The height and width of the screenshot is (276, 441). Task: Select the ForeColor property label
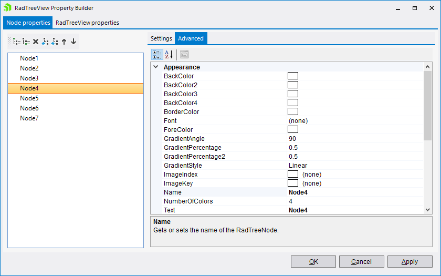178,130
